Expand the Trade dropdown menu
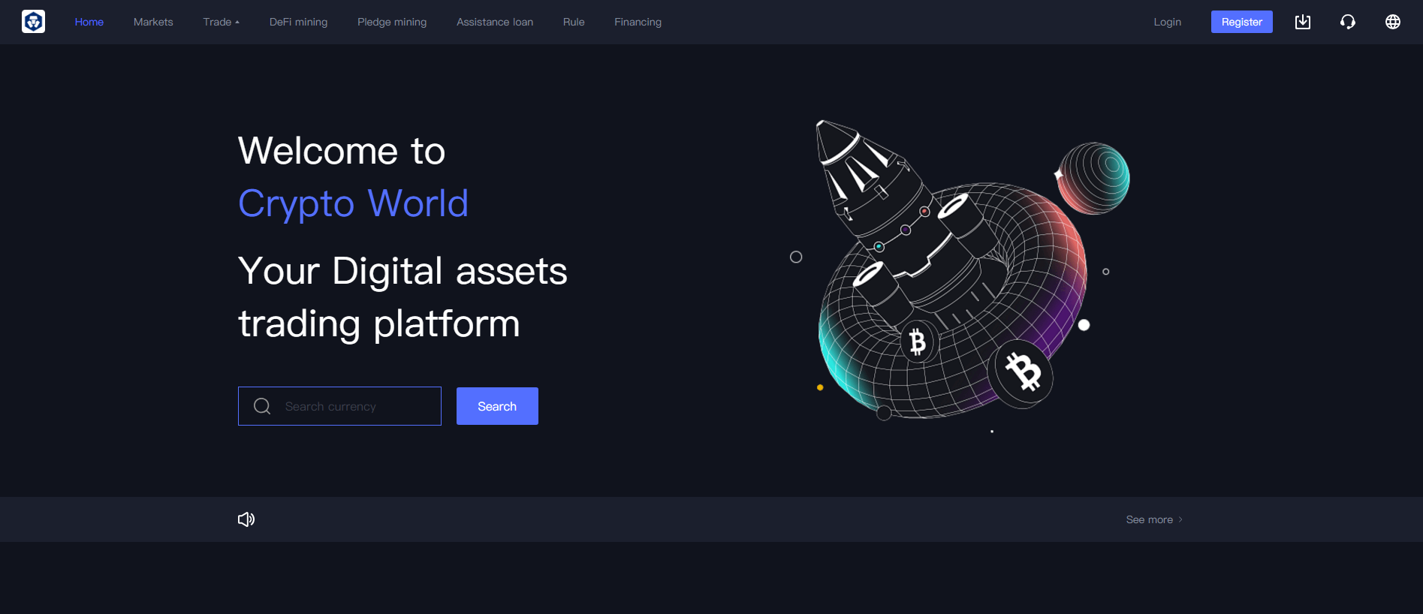The image size is (1423, 614). tap(221, 22)
